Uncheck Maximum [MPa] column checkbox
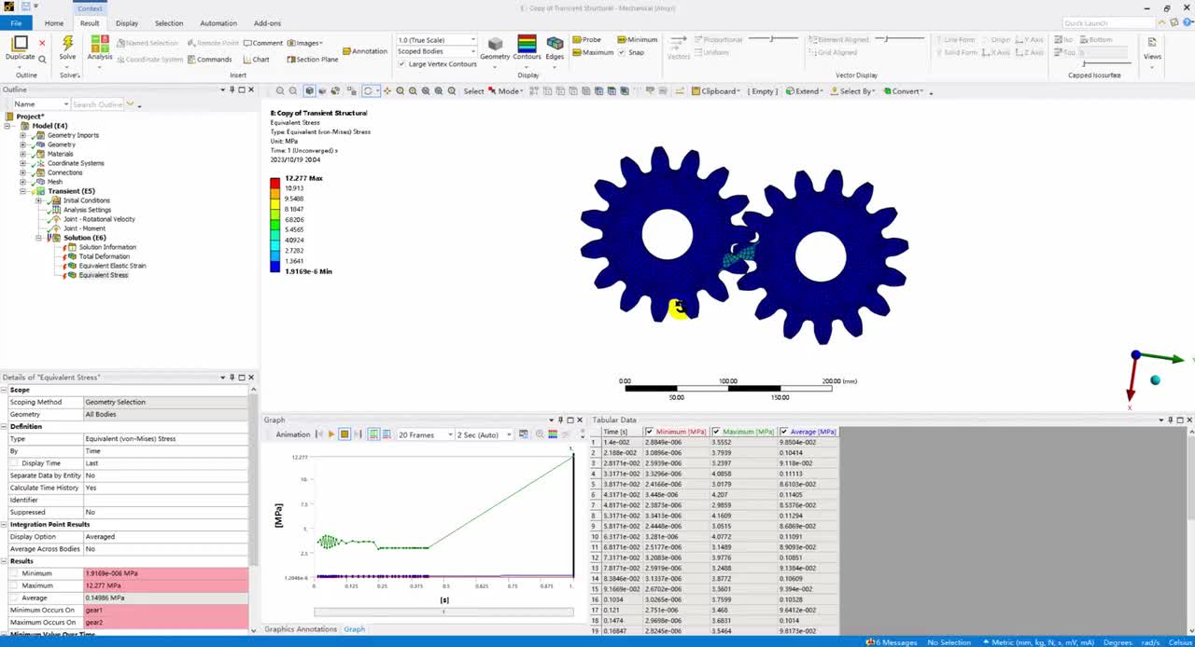Image resolution: width=1195 pixels, height=647 pixels. point(716,432)
